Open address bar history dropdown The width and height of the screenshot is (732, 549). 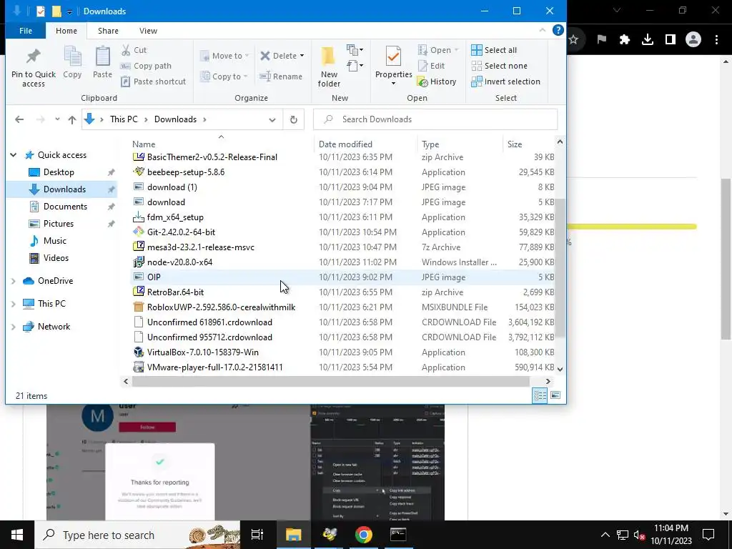pyautogui.click(x=272, y=119)
